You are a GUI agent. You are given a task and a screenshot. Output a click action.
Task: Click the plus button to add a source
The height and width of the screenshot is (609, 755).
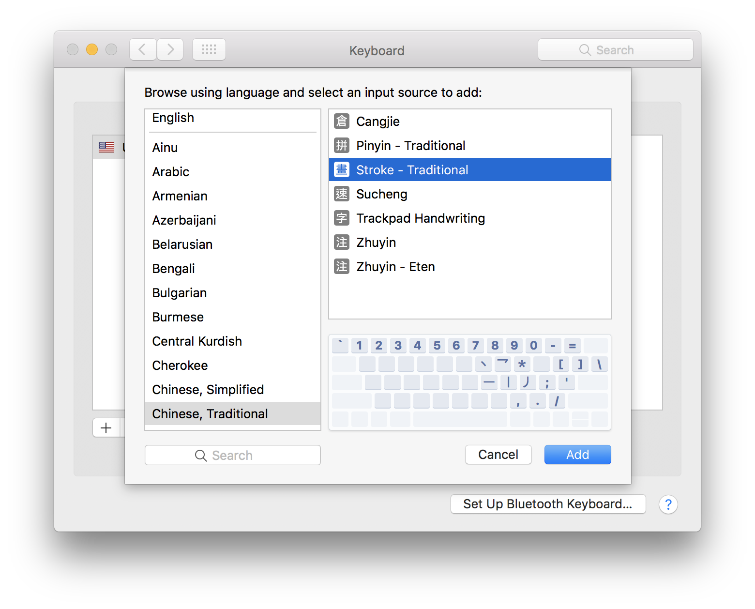coord(106,427)
